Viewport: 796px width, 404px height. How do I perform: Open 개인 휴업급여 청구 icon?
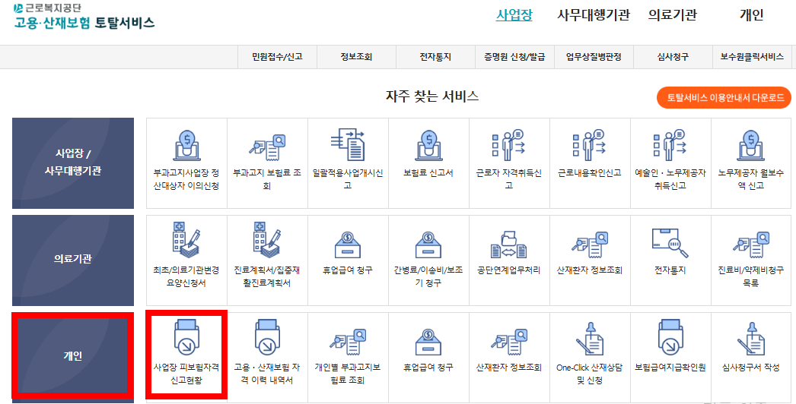pos(428,342)
